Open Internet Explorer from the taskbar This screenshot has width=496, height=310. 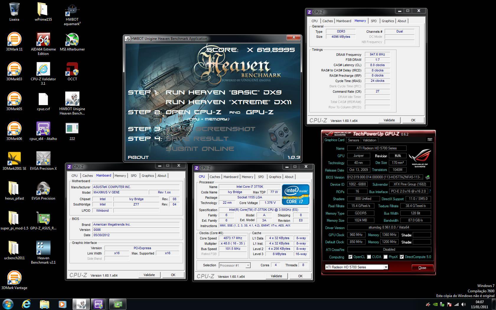coord(26,304)
